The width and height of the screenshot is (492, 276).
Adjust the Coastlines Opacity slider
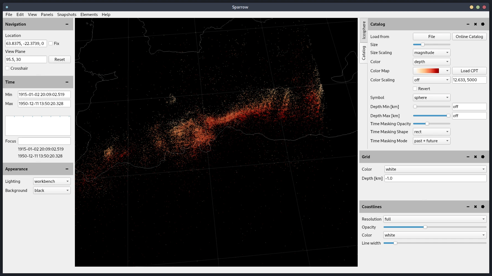425,227
